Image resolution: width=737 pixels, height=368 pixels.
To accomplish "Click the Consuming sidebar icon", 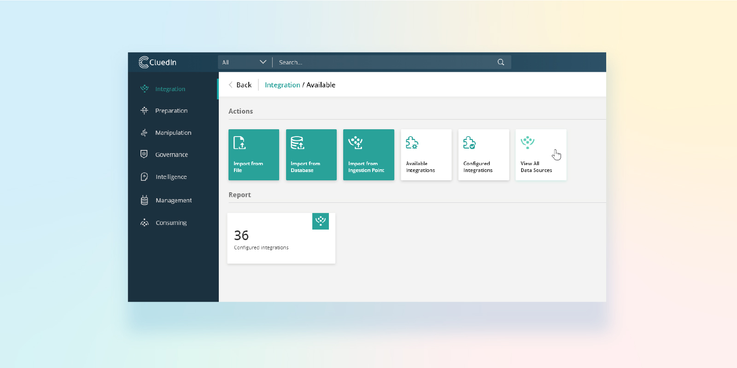I will click(x=145, y=223).
